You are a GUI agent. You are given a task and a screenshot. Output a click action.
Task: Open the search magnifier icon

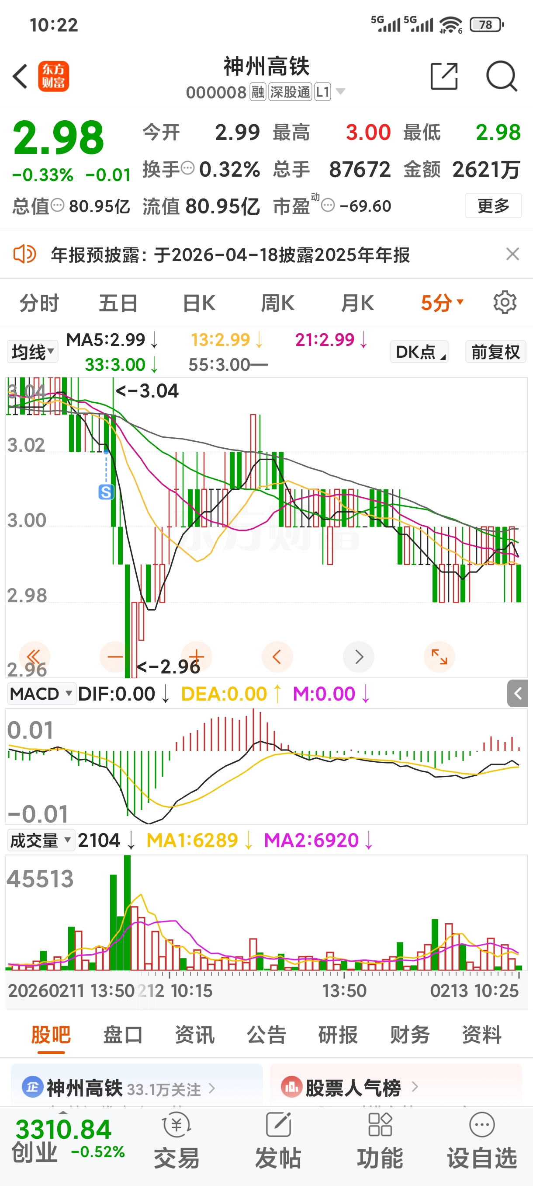pos(502,76)
